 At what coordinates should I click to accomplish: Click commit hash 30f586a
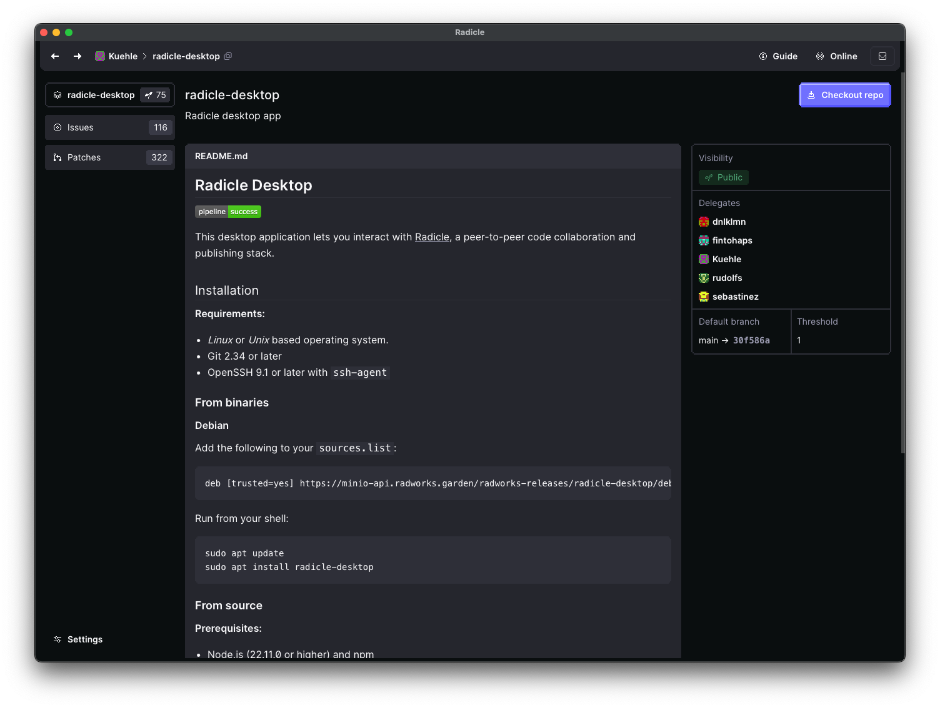pyautogui.click(x=751, y=340)
